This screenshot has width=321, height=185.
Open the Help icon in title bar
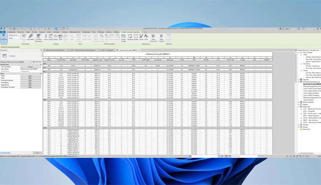pyautogui.click(x=303, y=29)
